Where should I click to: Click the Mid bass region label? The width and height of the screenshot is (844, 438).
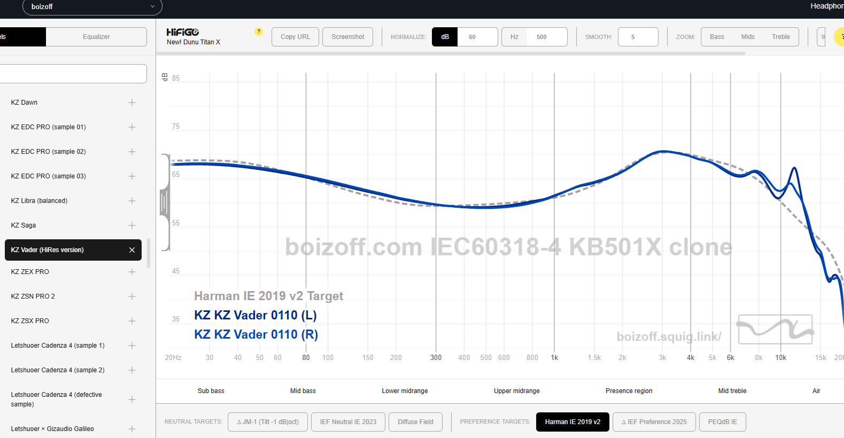coord(303,391)
